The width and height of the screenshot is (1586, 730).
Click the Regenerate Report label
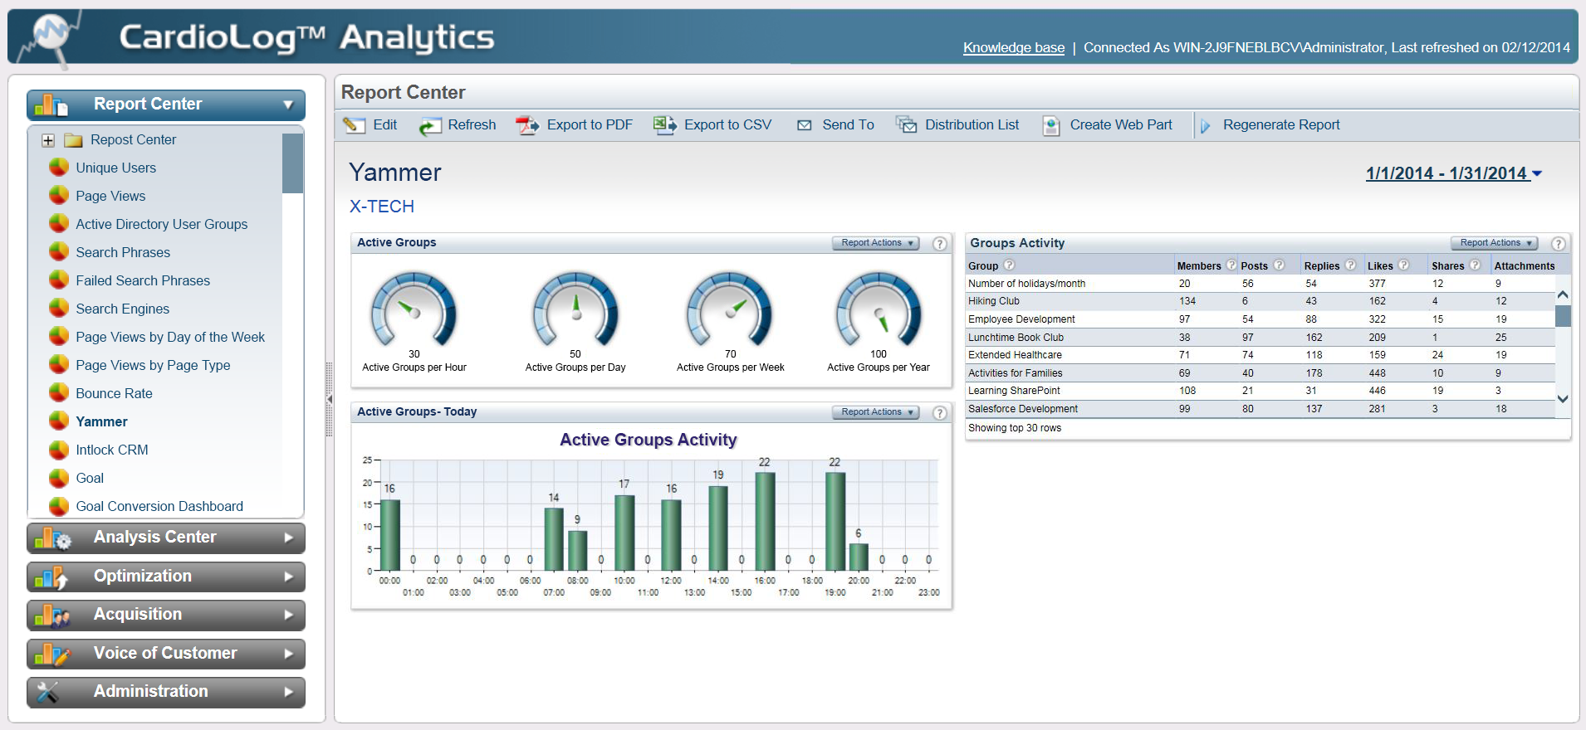point(1281,125)
